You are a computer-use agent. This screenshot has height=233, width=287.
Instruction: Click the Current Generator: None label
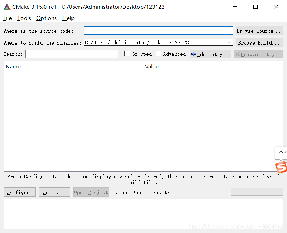pyautogui.click(x=144, y=192)
